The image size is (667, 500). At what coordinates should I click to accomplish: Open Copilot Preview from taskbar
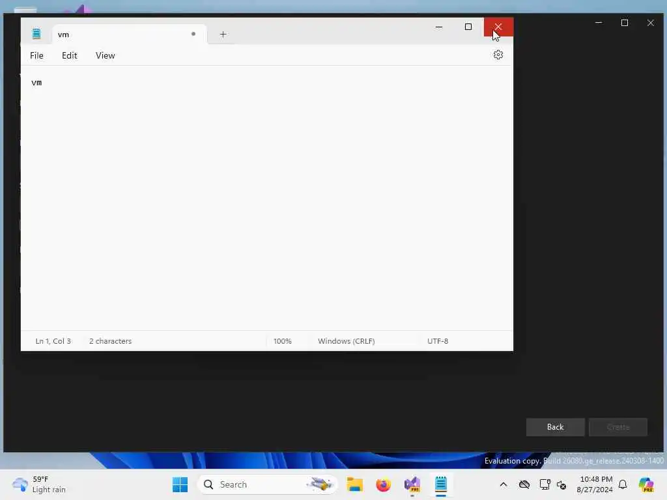pos(646,484)
